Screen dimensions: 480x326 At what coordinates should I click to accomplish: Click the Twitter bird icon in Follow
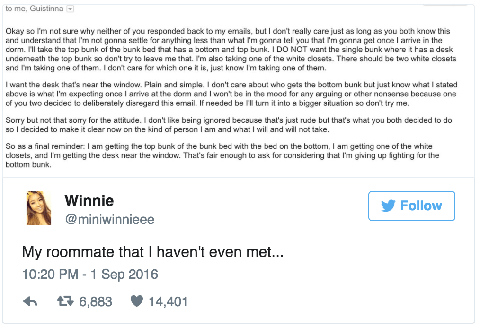pos(388,206)
